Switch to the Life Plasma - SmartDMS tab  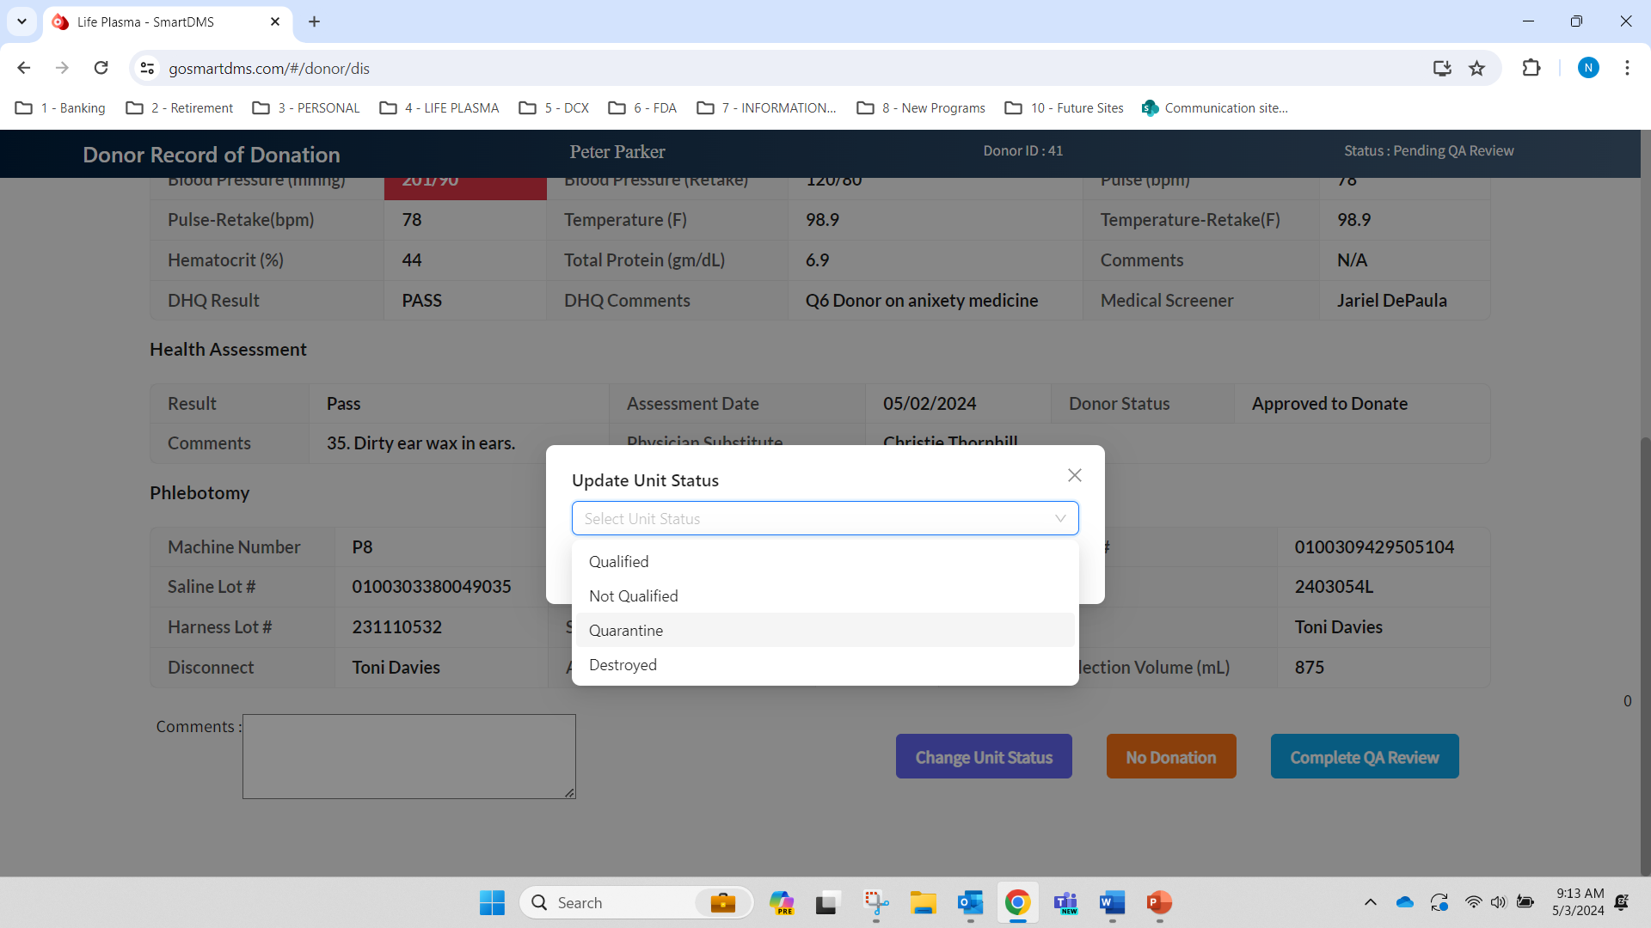coord(155,21)
